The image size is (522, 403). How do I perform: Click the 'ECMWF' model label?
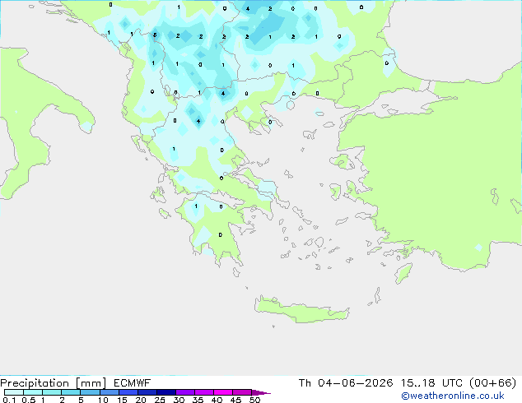tap(133, 383)
